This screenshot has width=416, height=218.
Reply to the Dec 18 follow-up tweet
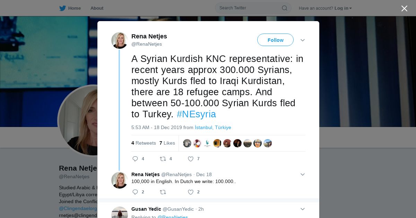coord(135,192)
